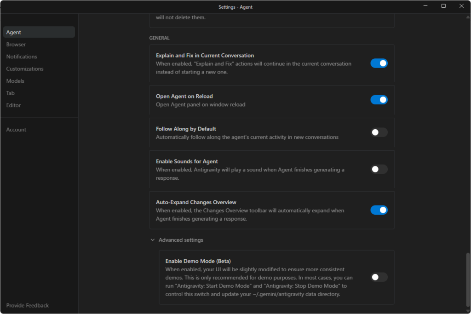Navigate to Editor settings
The image size is (471, 314).
13,105
